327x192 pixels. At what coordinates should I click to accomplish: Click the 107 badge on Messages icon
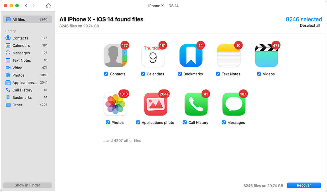point(243,94)
